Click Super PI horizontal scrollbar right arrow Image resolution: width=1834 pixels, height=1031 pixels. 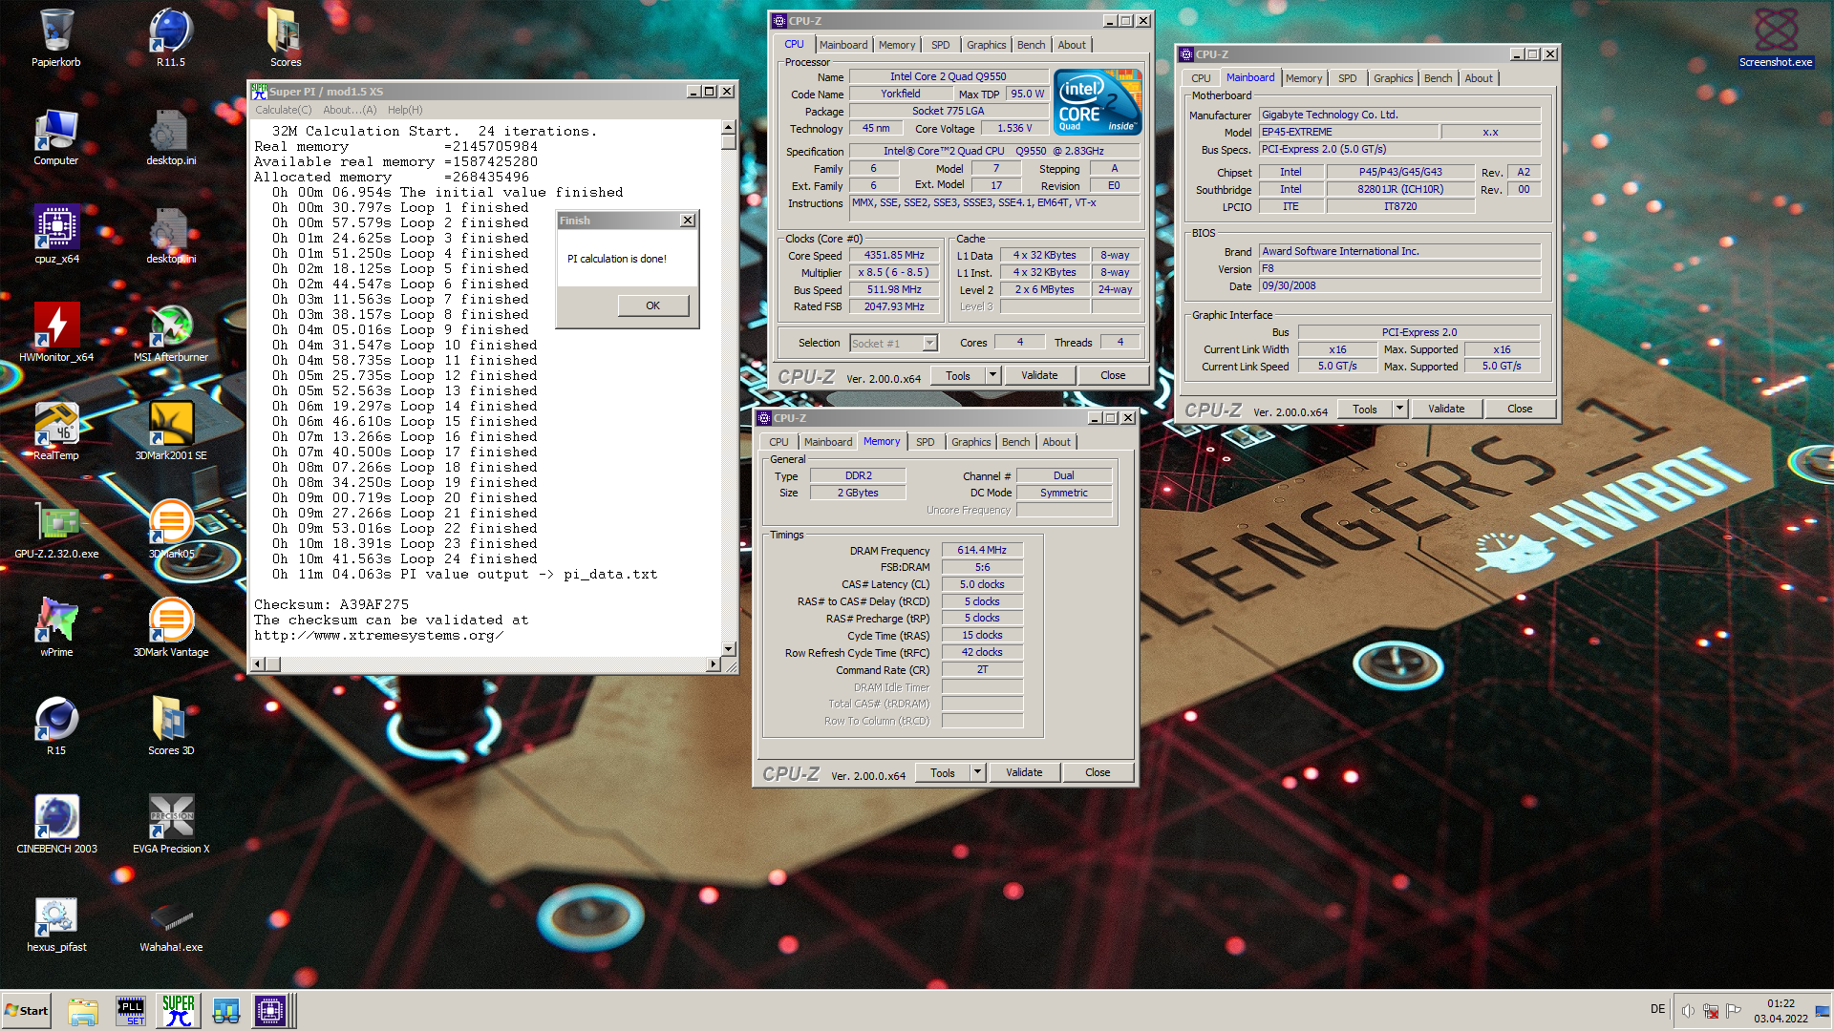point(713,663)
